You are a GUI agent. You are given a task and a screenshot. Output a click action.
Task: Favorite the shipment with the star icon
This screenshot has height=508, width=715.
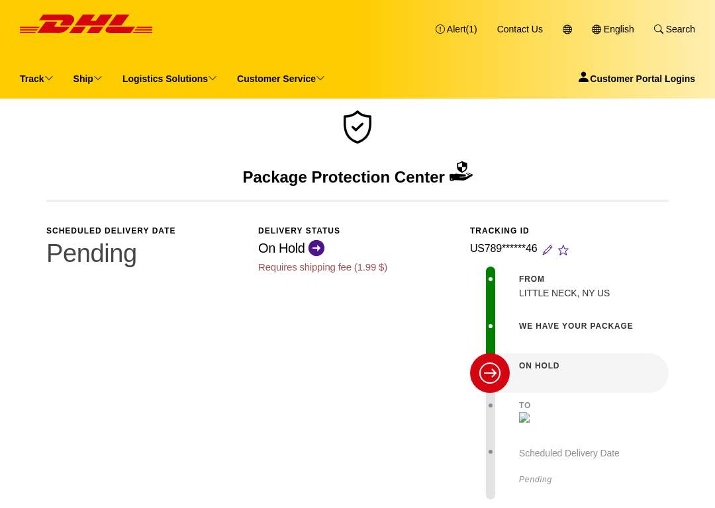[563, 250]
